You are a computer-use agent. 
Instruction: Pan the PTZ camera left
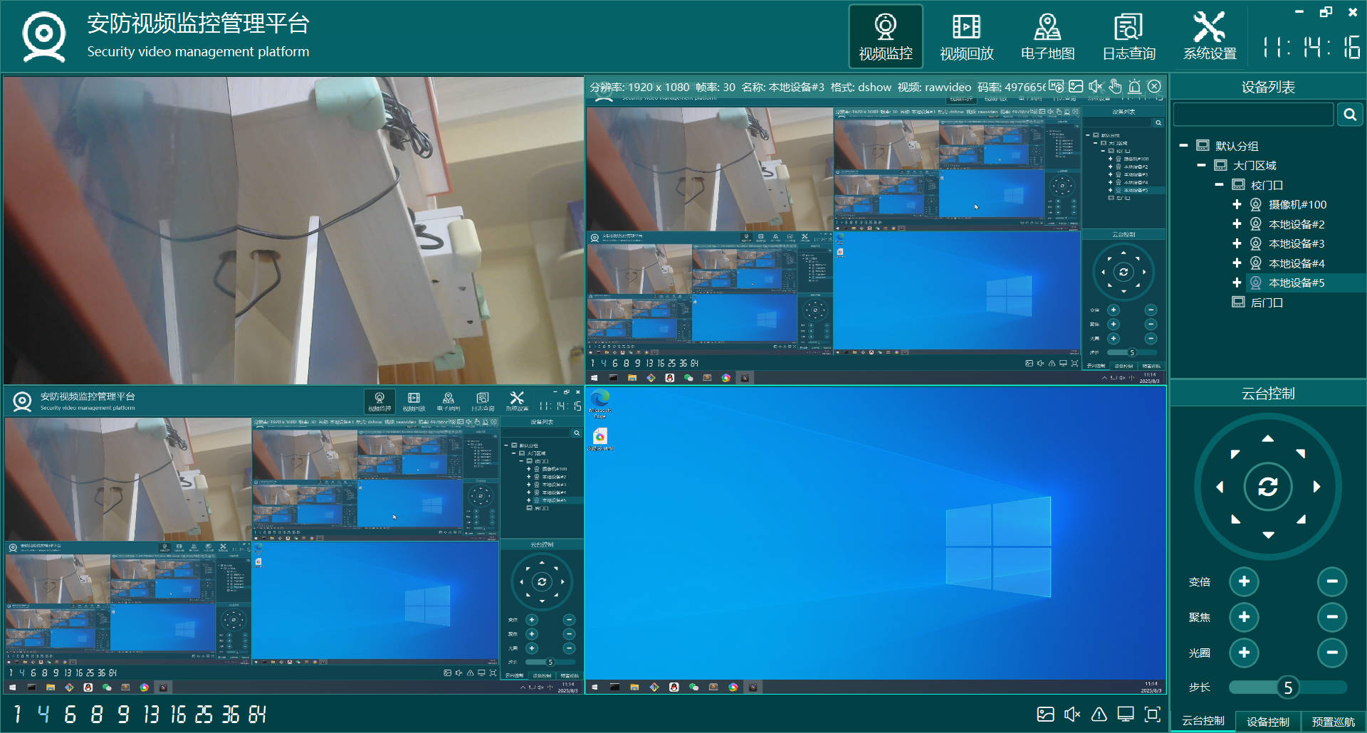point(1220,487)
